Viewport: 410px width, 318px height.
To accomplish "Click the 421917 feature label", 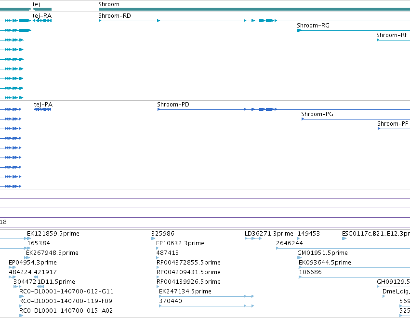I will (x=45, y=272).
